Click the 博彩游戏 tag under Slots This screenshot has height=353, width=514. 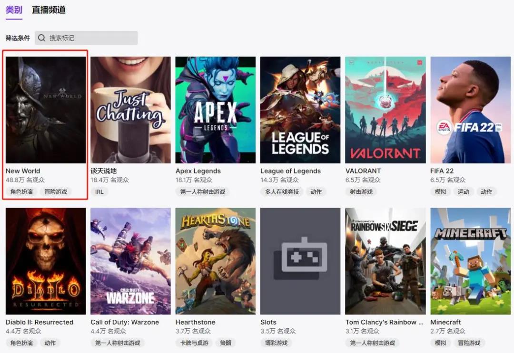click(276, 343)
